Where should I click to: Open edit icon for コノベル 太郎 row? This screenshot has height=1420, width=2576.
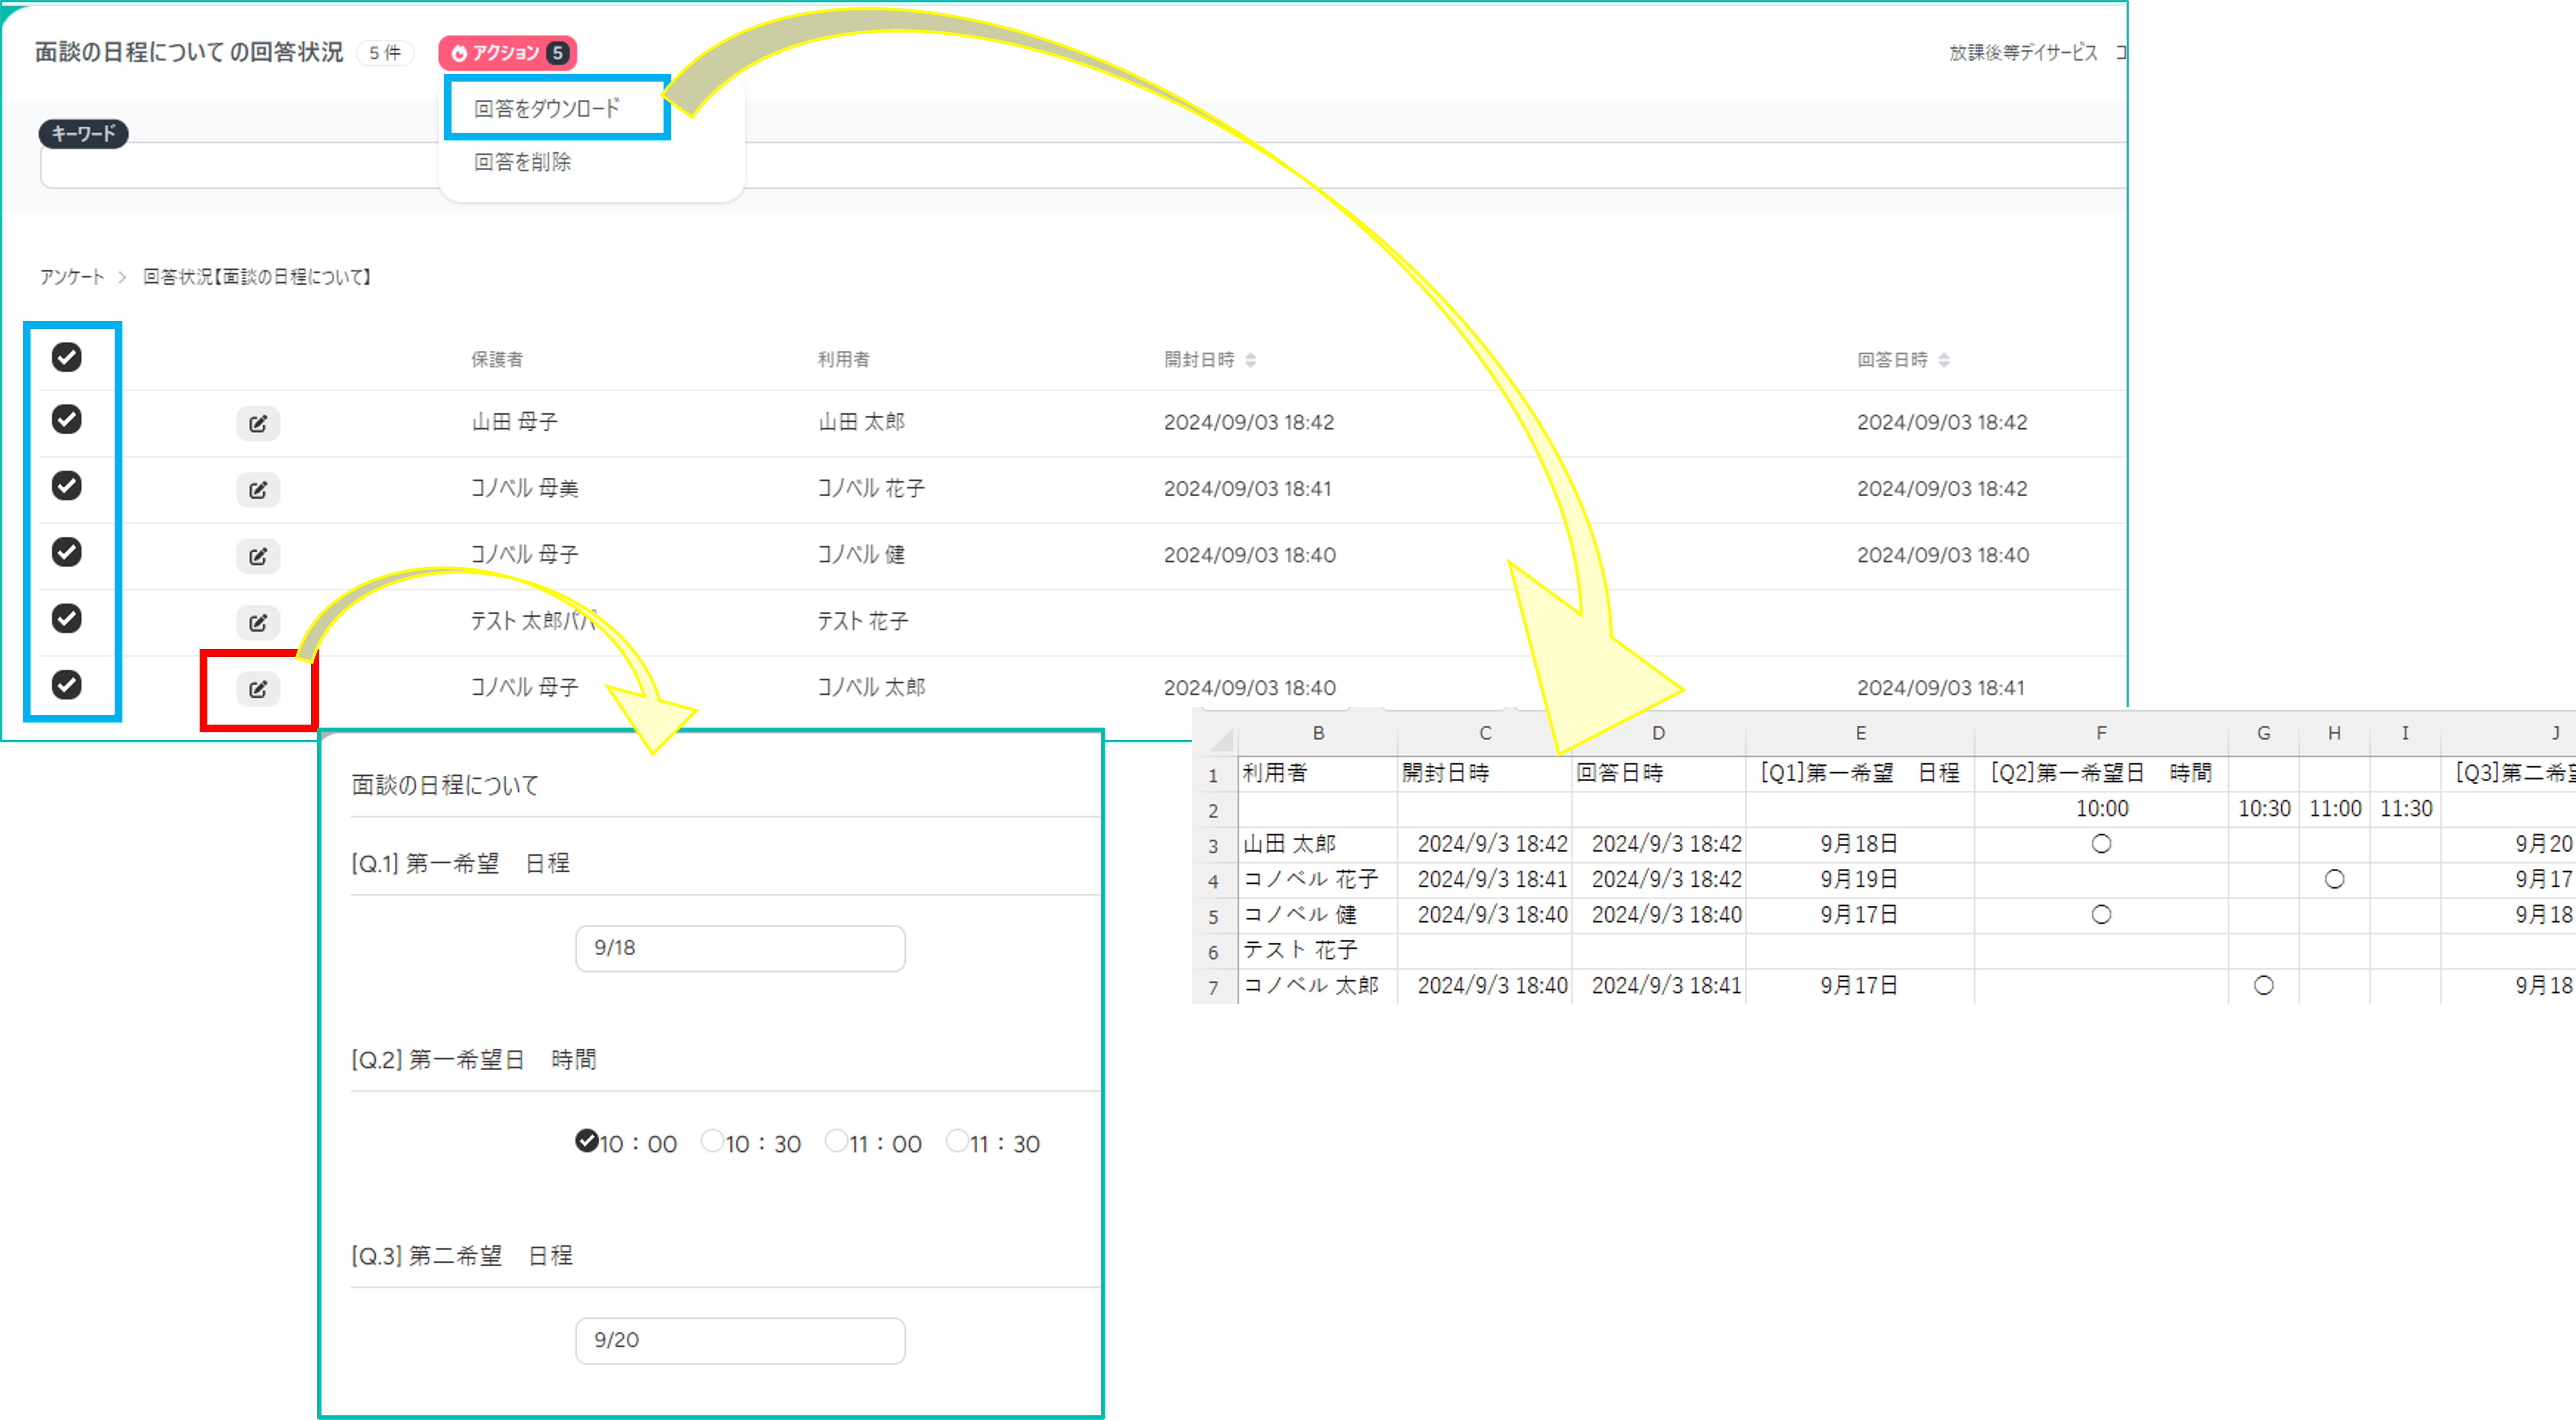(x=258, y=688)
